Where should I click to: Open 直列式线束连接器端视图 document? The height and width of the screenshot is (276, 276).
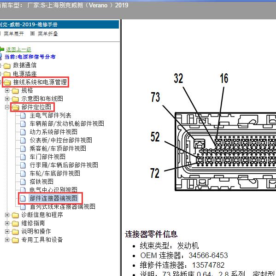(63, 206)
